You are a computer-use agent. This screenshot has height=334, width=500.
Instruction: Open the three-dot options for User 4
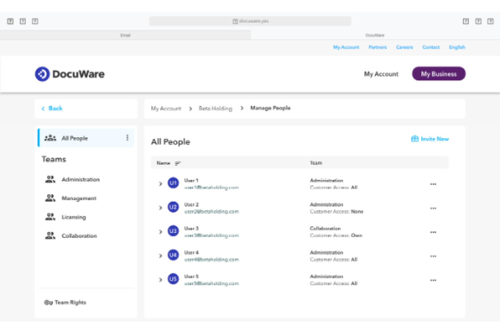tap(433, 256)
